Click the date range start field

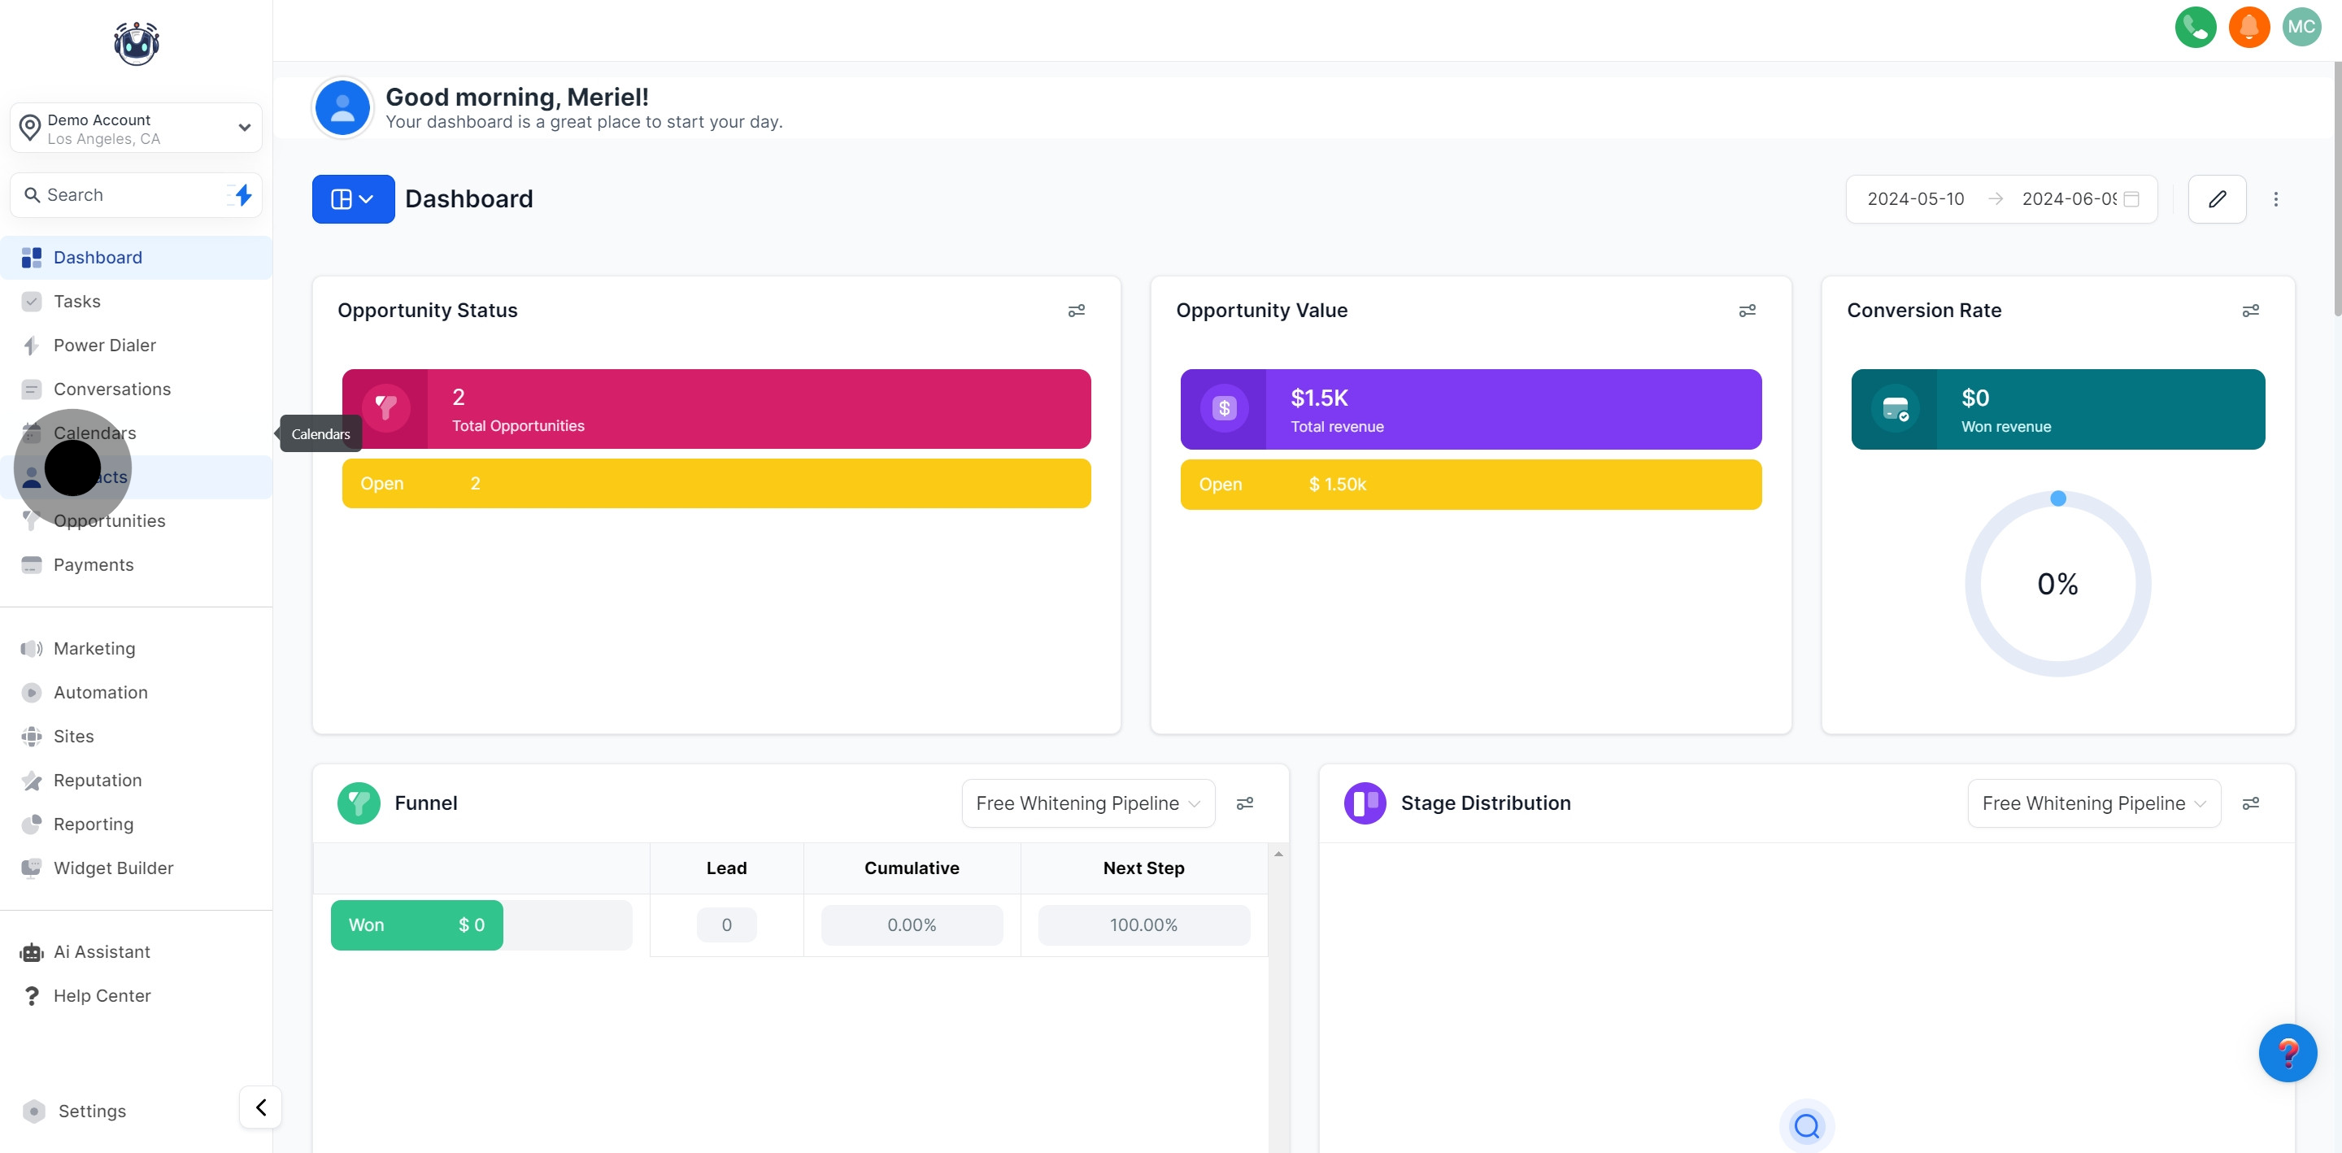[1915, 199]
